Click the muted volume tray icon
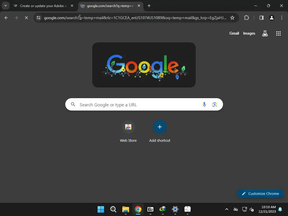 [252, 209]
